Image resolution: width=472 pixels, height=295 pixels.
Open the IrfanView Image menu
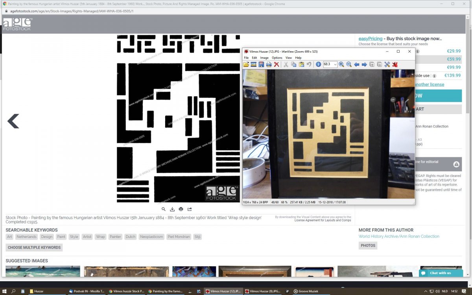click(x=264, y=58)
